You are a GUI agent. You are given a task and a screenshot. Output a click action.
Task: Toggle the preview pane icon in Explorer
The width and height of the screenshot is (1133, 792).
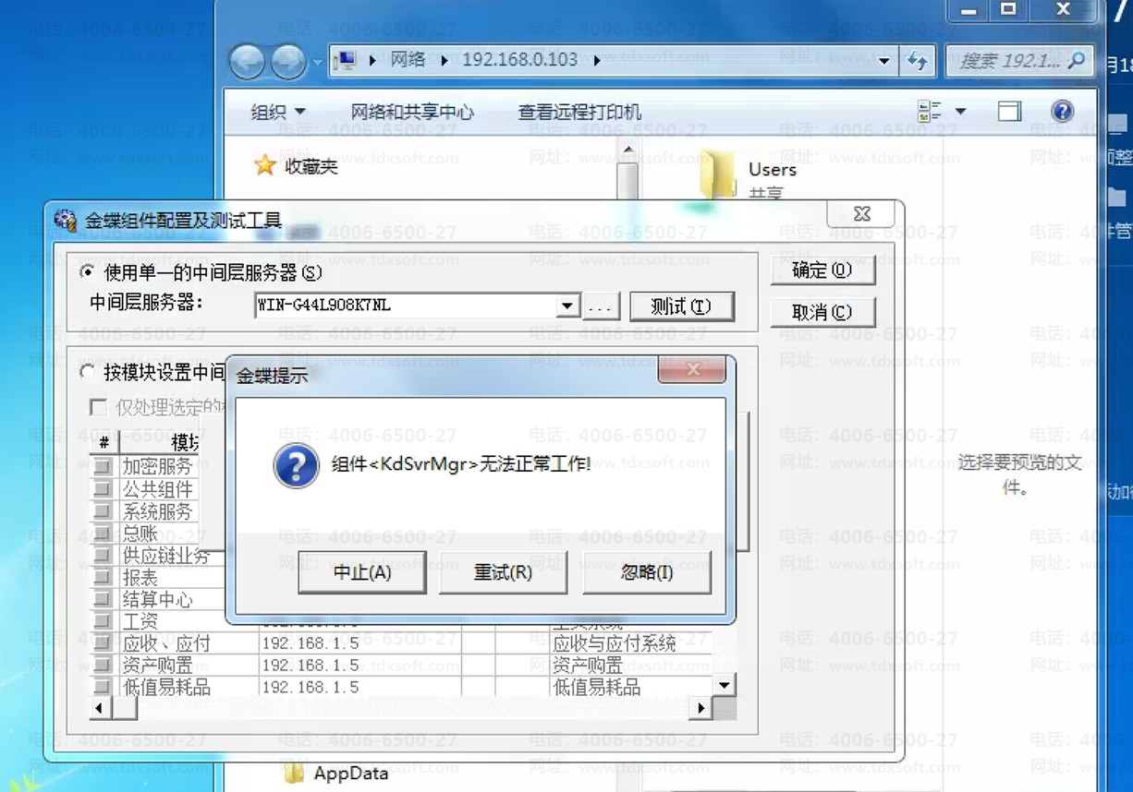click(x=1009, y=112)
